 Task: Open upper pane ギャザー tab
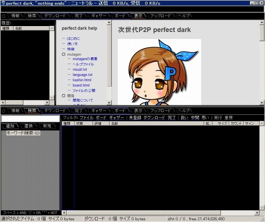pos(99,16)
